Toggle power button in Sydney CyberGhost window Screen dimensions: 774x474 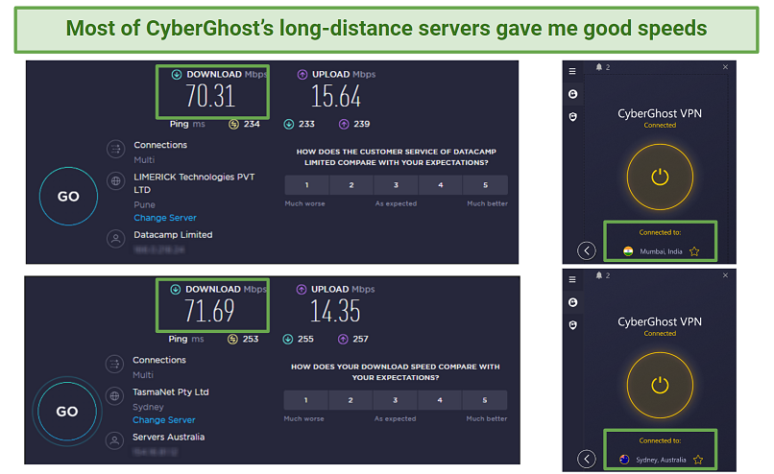point(660,385)
